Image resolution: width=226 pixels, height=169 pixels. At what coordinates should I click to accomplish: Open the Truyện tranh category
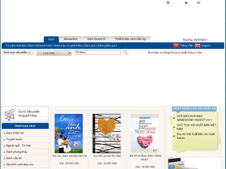pyautogui.click(x=14, y=139)
